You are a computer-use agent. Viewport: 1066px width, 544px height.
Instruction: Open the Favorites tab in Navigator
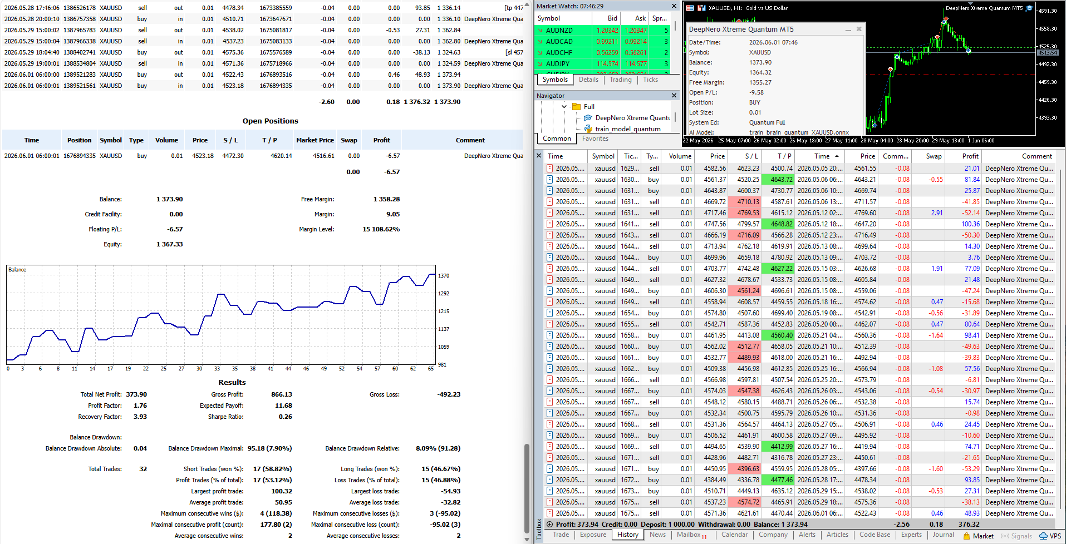click(x=595, y=139)
